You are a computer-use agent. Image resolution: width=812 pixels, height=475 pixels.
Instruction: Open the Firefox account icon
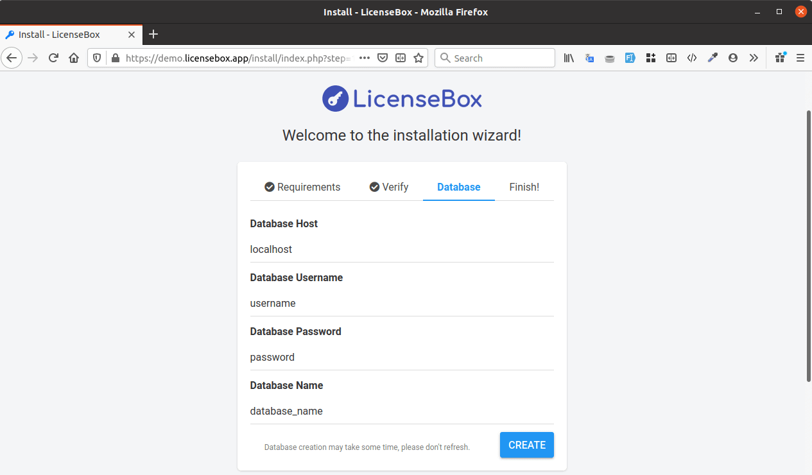[x=733, y=58]
